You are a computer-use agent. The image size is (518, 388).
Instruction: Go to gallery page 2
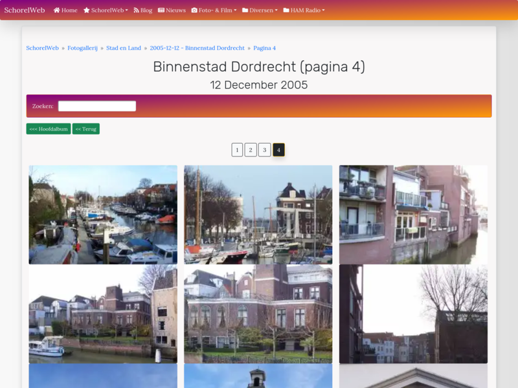click(251, 150)
